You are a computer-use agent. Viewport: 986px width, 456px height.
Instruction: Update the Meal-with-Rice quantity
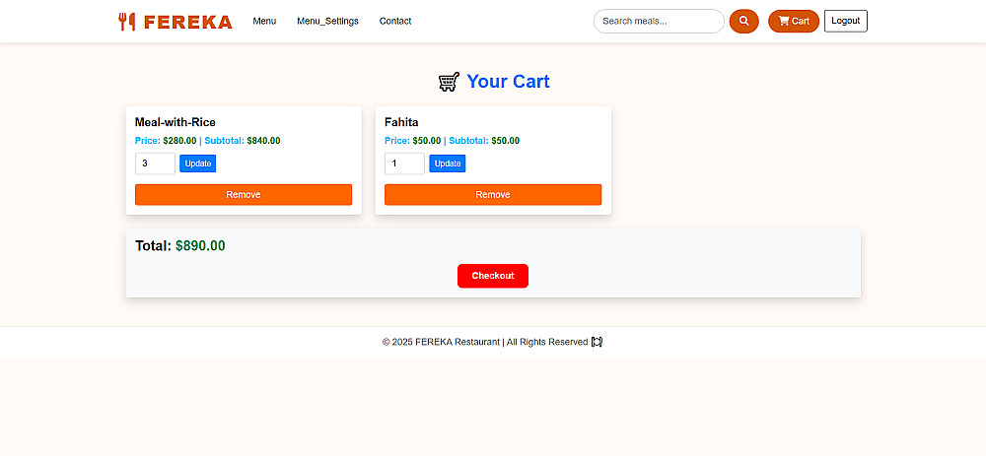pyautogui.click(x=197, y=163)
